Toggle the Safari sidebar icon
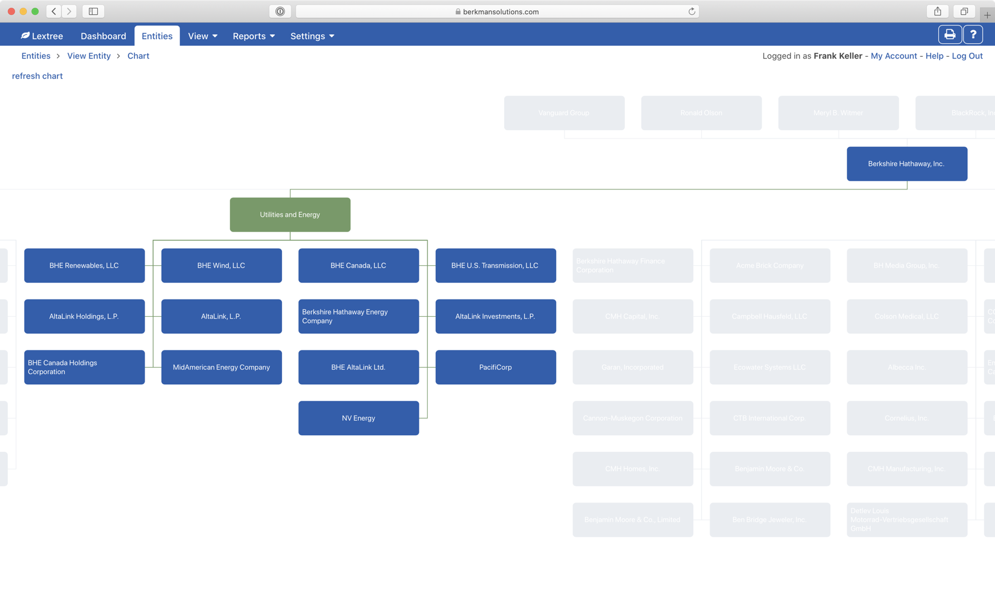The width and height of the screenshot is (995, 608). [94, 11]
